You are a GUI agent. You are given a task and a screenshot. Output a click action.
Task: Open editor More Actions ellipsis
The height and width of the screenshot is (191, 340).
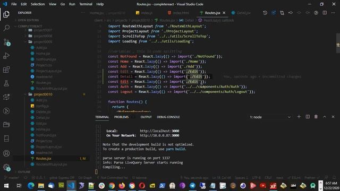tap(333, 13)
